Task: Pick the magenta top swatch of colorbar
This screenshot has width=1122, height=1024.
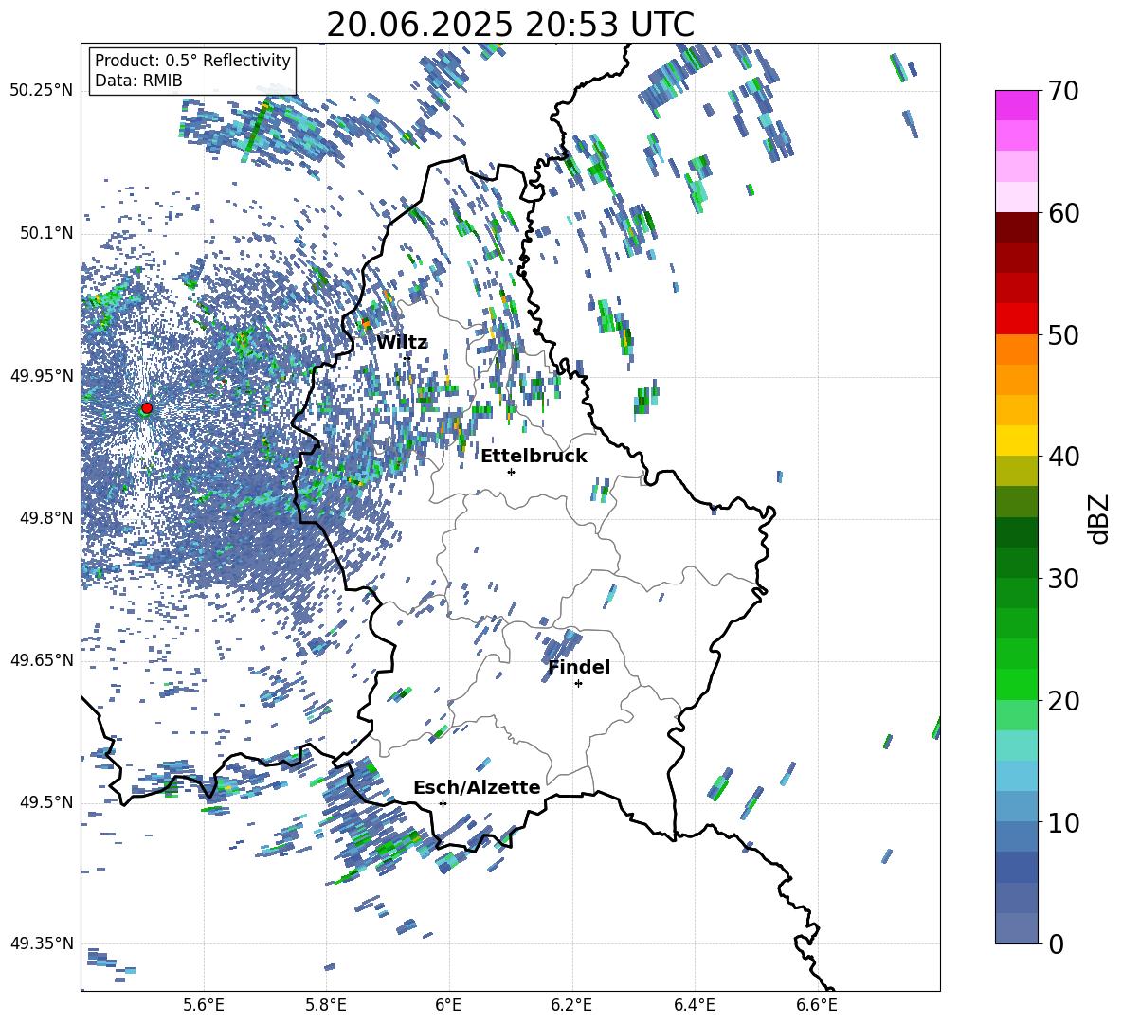Action: click(1017, 105)
